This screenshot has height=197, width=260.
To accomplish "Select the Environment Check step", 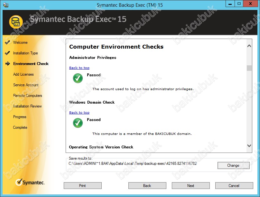I will click(x=31, y=64).
